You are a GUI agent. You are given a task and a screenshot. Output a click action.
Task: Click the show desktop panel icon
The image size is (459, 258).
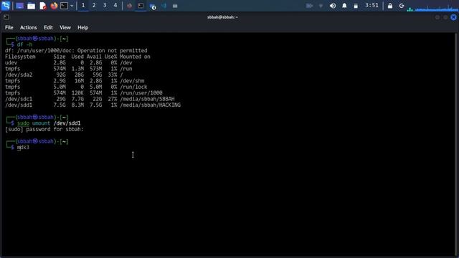(x=19, y=6)
